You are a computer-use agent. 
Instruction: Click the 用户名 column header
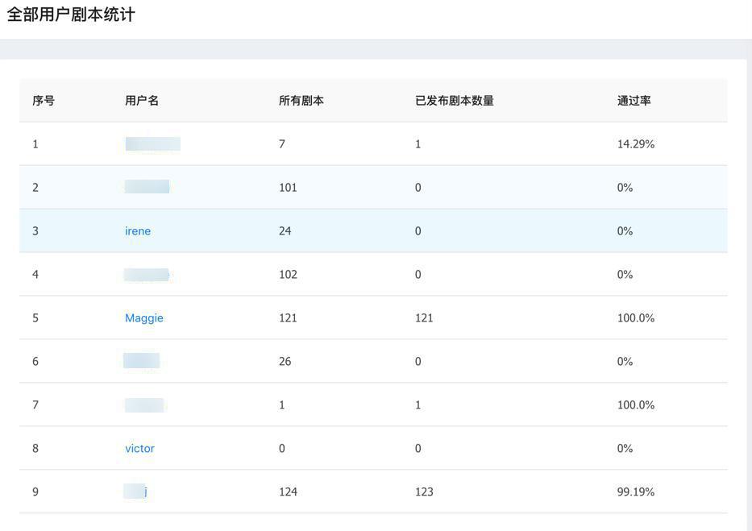point(142,101)
